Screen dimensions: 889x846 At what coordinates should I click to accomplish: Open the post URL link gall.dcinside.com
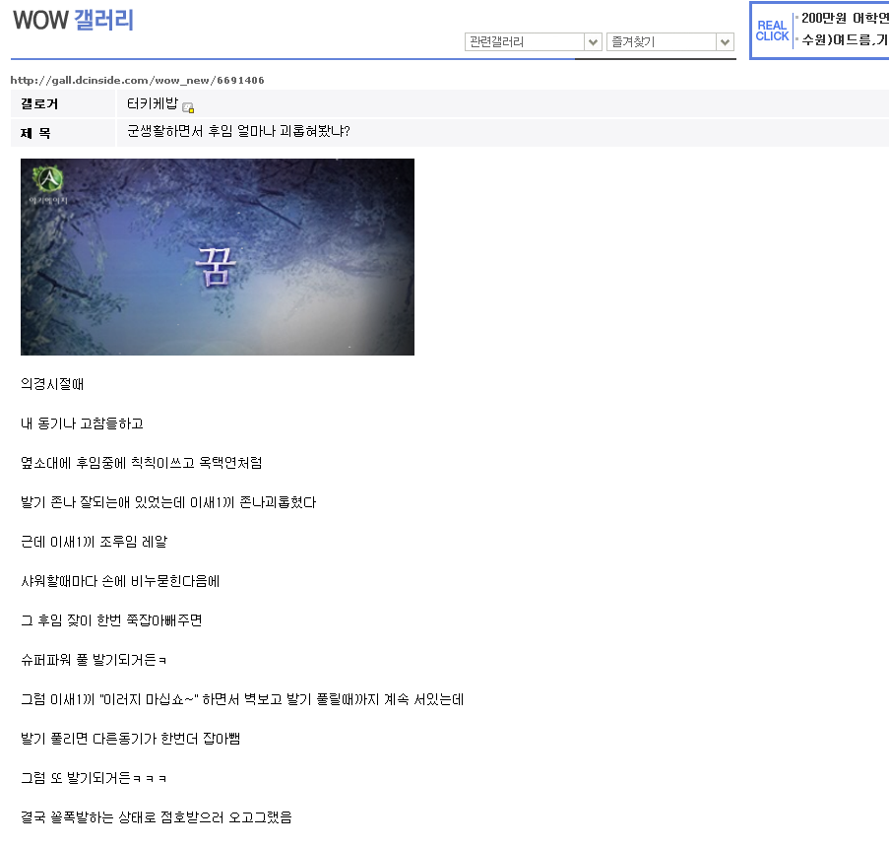137,80
